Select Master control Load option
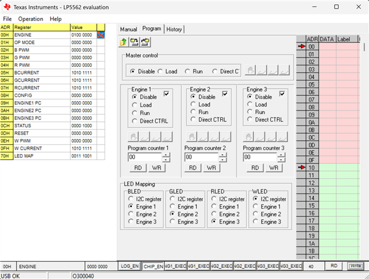This screenshot has width=369, height=279. (x=168, y=71)
